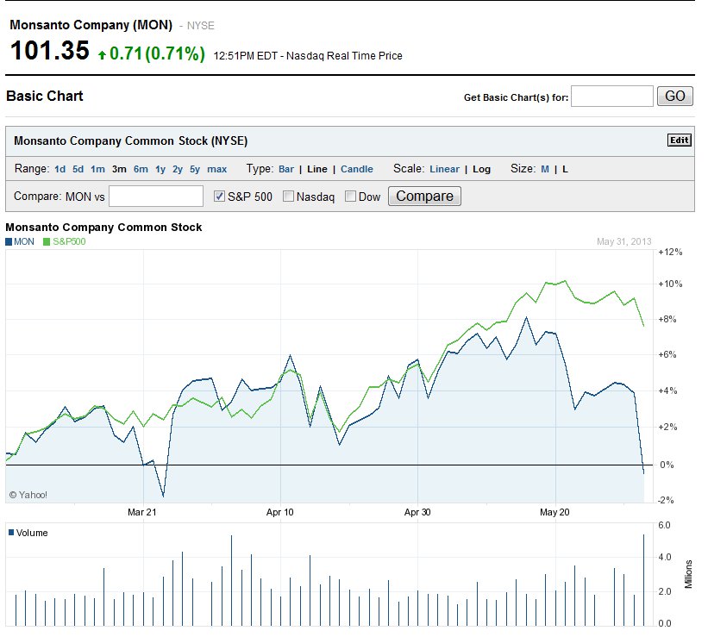The image size is (708, 637).
Task: Show the max range chart
Action: pos(216,169)
